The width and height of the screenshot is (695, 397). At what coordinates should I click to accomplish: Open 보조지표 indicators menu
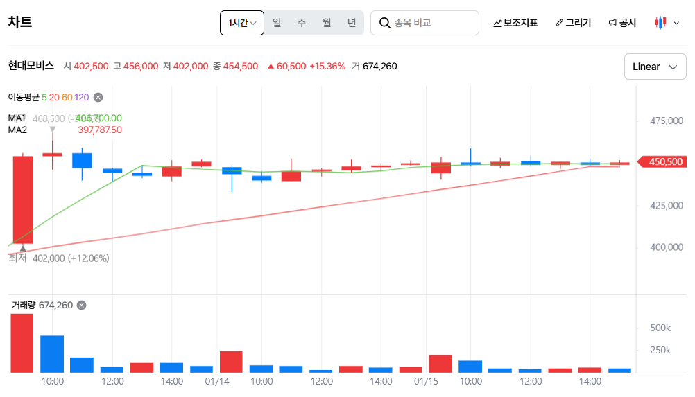515,23
